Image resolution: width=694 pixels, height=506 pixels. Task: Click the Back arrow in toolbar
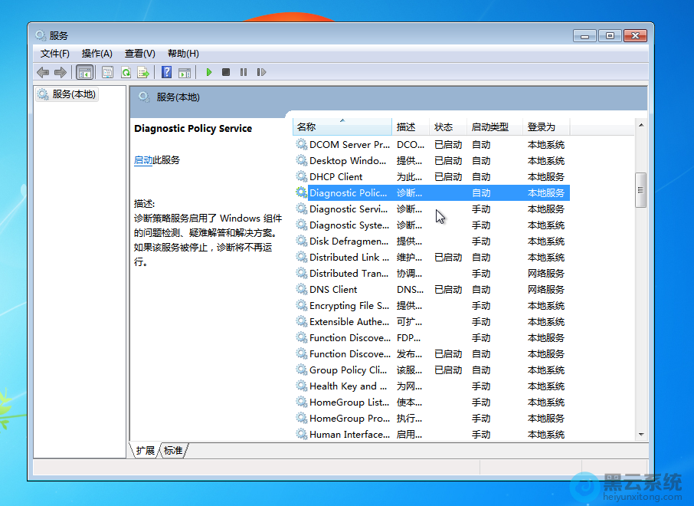click(43, 72)
